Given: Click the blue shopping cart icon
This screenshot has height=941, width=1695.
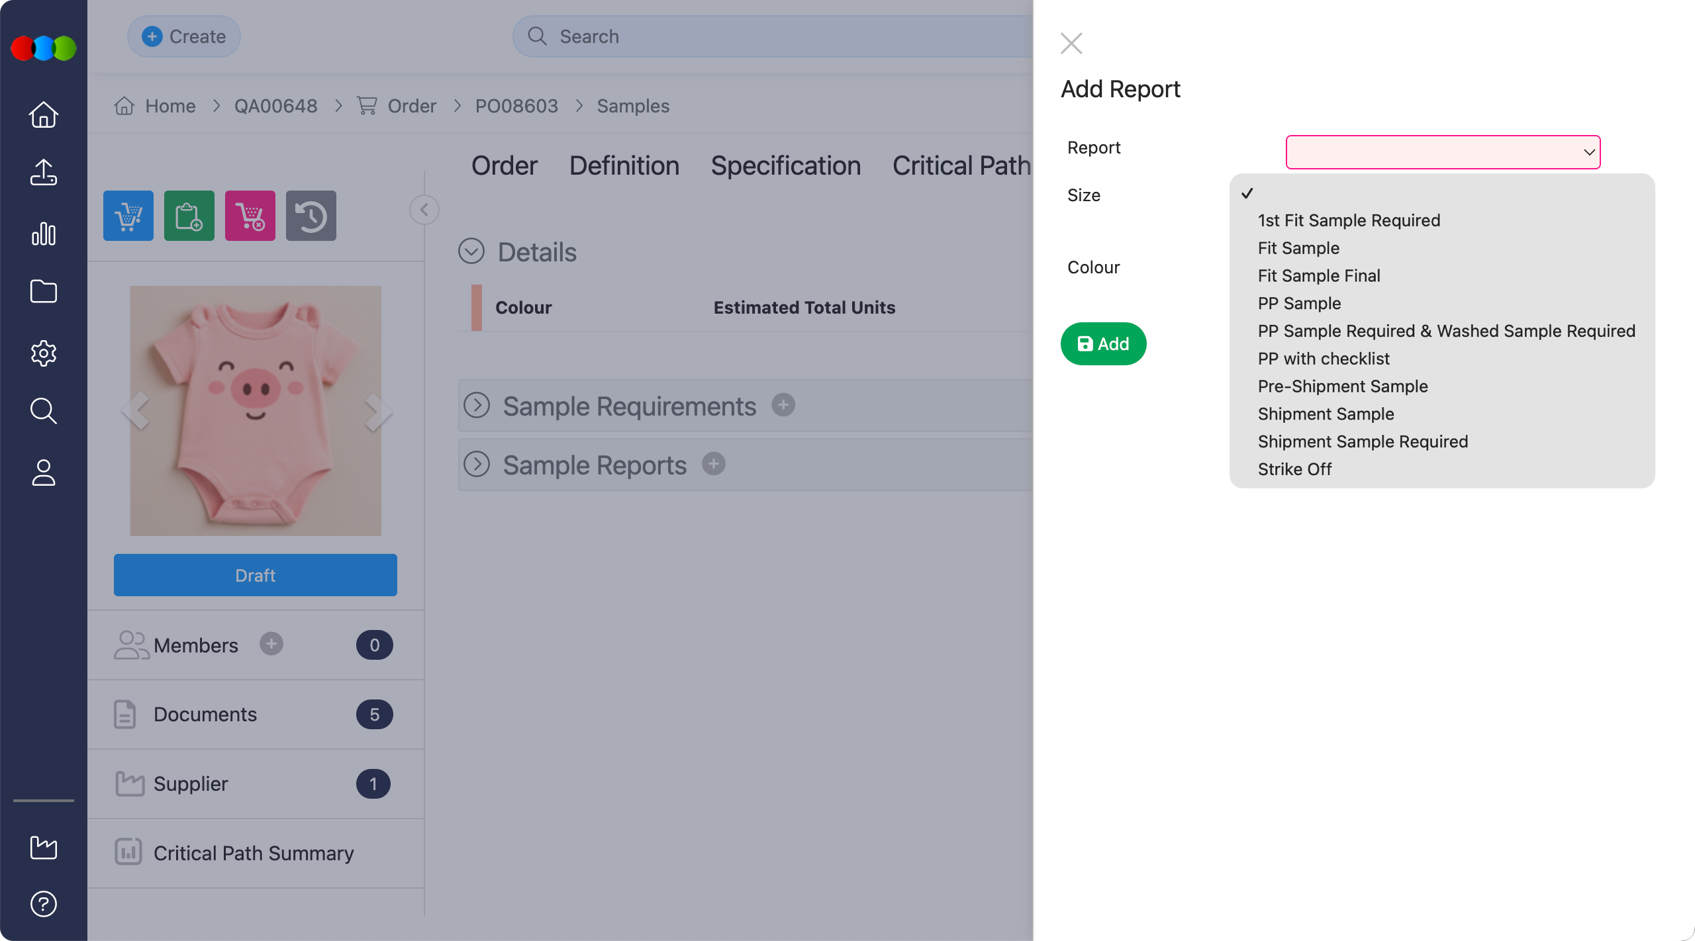Looking at the screenshot, I should [x=128, y=216].
